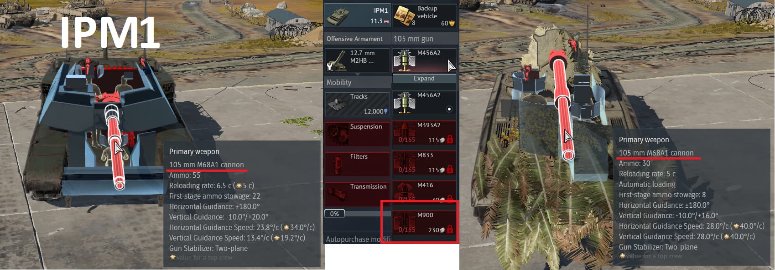Toggle the M456A2 radio selector

pos(449,109)
